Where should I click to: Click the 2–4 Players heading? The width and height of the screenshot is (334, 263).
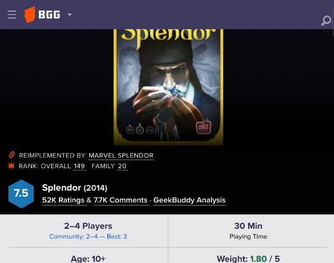click(x=88, y=226)
